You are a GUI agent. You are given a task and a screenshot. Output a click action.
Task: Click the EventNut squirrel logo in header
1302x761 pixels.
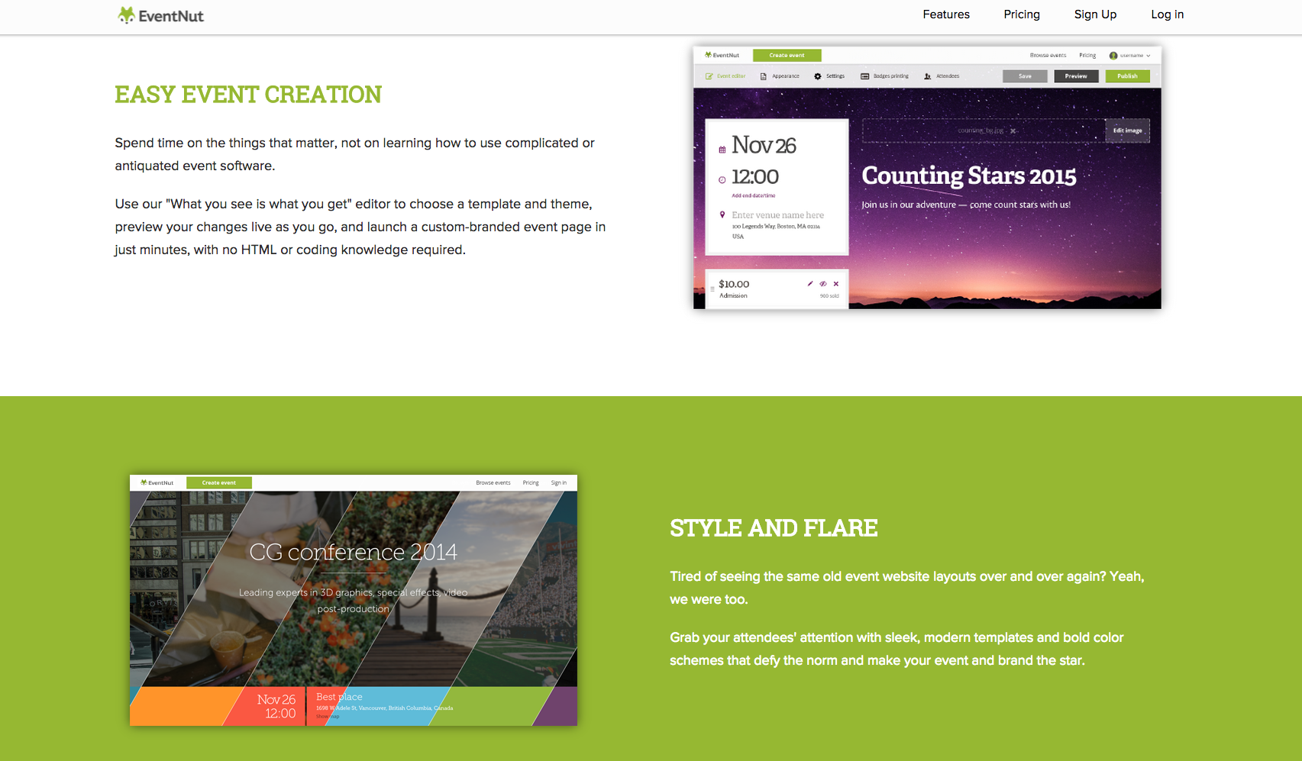pyautogui.click(x=127, y=15)
